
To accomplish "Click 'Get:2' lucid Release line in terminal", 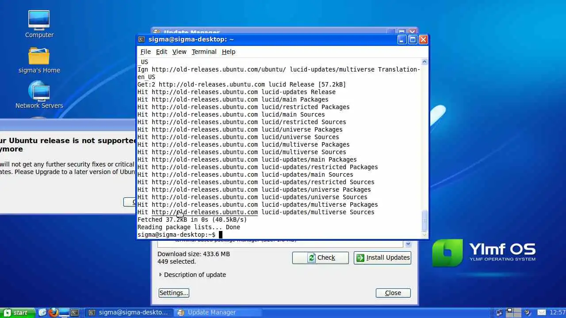I will pyautogui.click(x=242, y=84).
